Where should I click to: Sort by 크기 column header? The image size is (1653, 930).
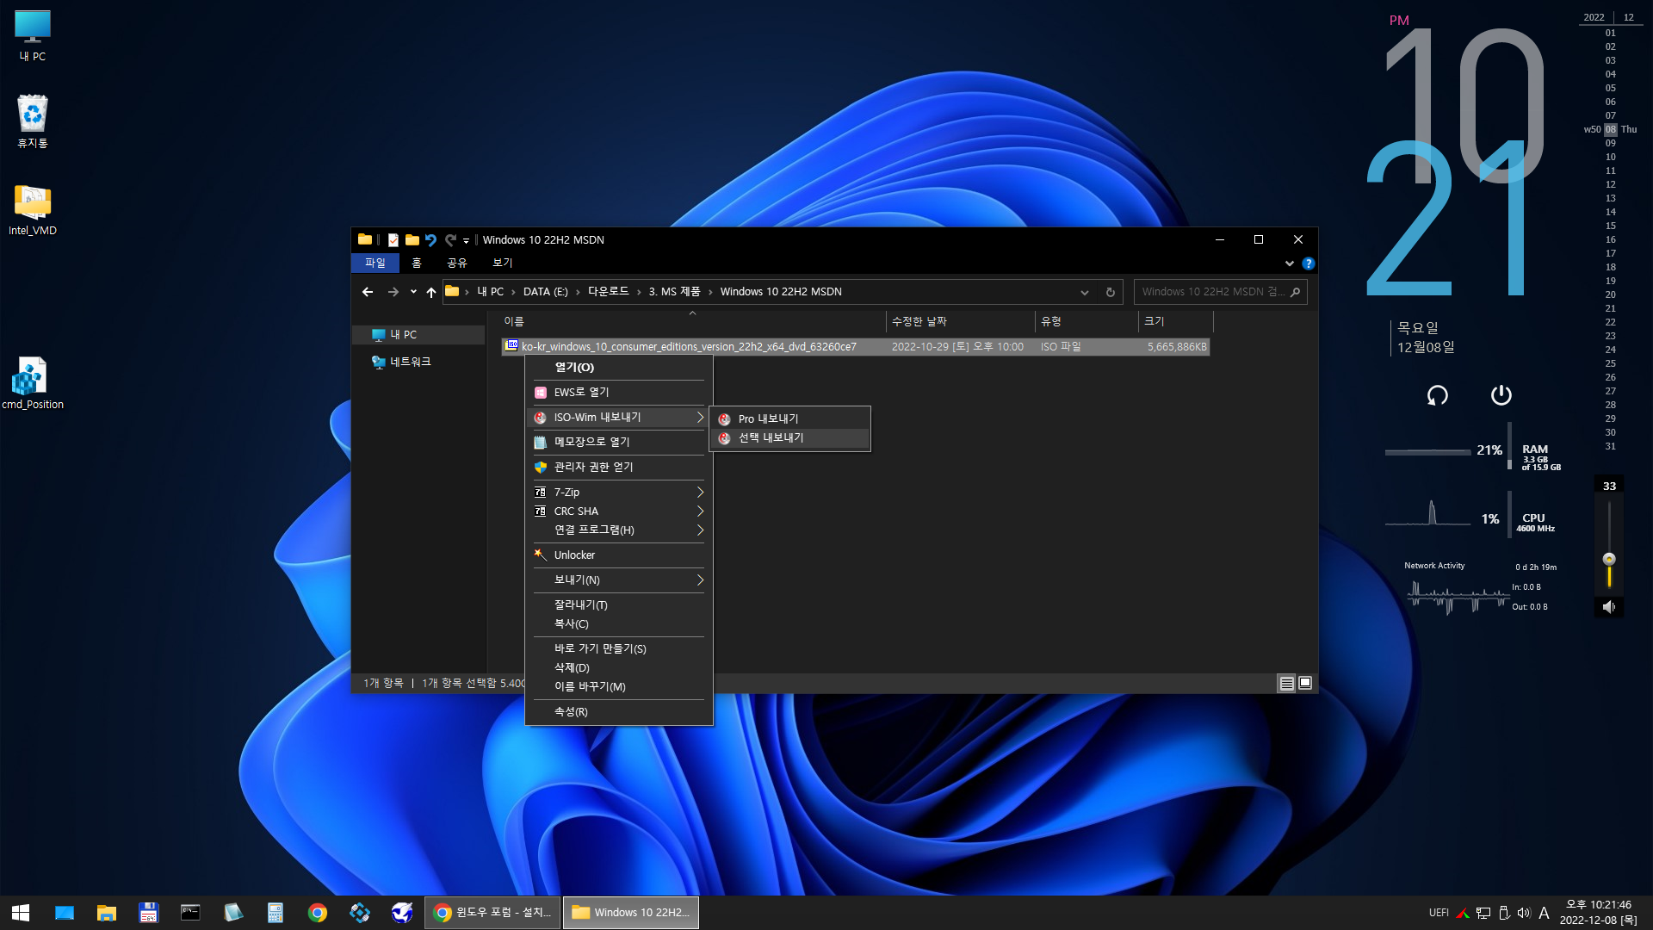1175,321
